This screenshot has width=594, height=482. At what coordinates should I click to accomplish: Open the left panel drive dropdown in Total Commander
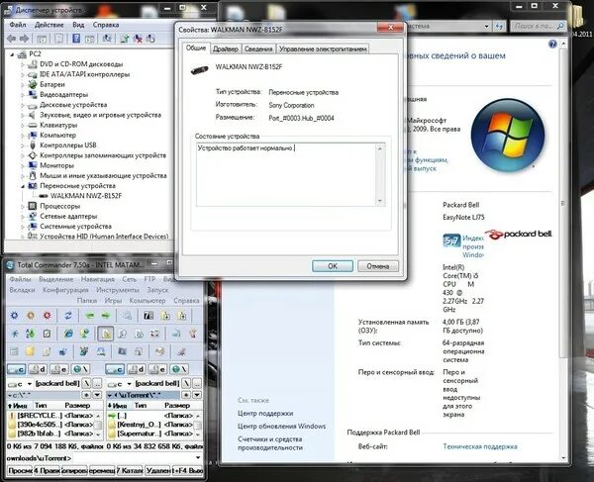(29, 384)
